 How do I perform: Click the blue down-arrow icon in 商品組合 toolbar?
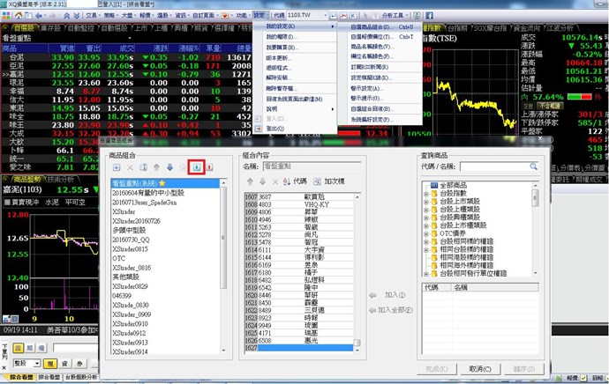coord(169,166)
